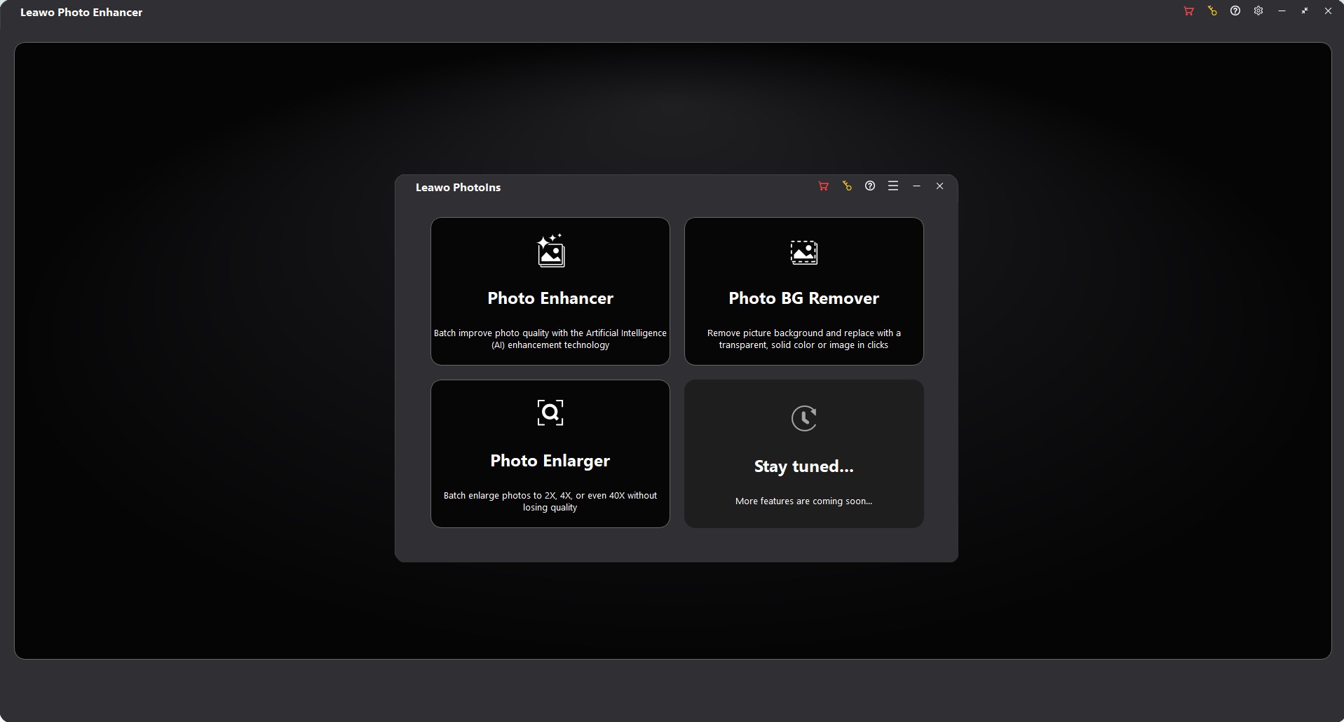Click the purchase cart icon in the main title bar
Screen dimensions: 1344x722
[x=1189, y=11]
